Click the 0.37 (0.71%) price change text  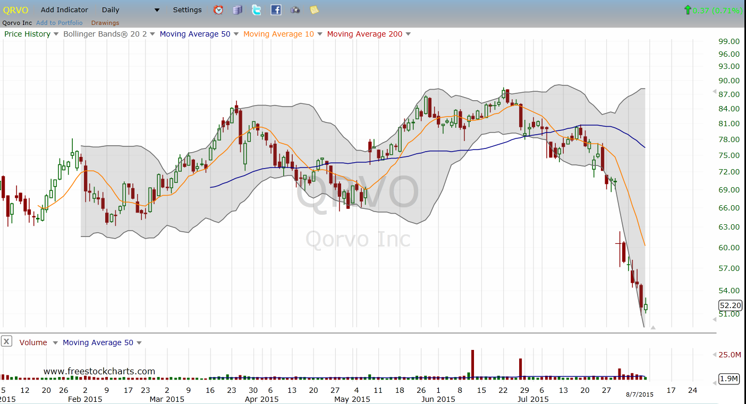click(x=717, y=10)
